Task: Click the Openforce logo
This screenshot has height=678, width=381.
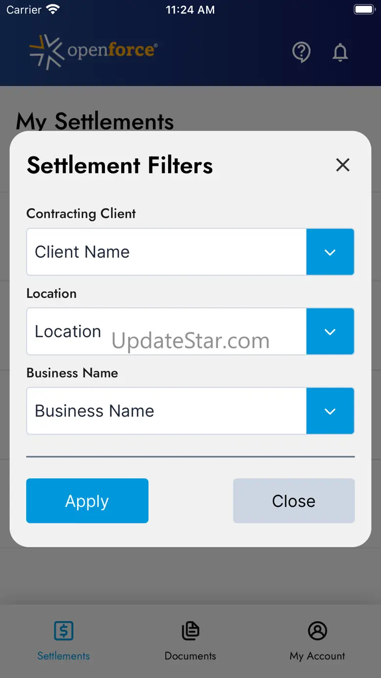Action: point(93,51)
